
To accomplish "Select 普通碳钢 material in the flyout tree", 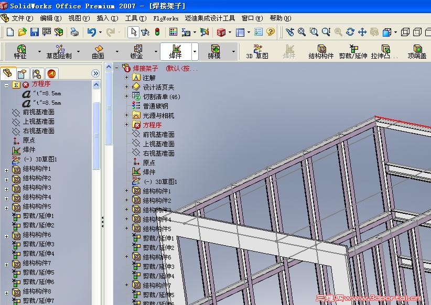I will point(155,106).
